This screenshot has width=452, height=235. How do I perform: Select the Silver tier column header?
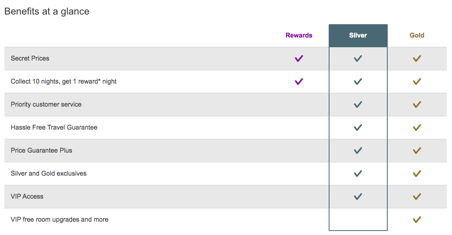pyautogui.click(x=358, y=36)
